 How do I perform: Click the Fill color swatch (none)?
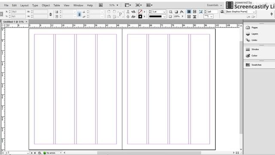click(140, 12)
